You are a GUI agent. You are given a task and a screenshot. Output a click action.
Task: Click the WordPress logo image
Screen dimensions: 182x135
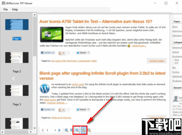pyautogui.click(x=45, y=88)
